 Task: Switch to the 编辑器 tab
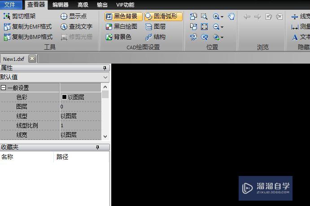(61, 4)
